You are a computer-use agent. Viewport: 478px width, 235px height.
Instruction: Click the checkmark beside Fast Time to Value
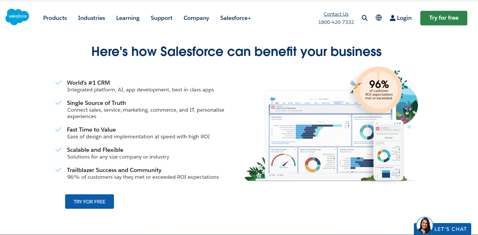59,130
